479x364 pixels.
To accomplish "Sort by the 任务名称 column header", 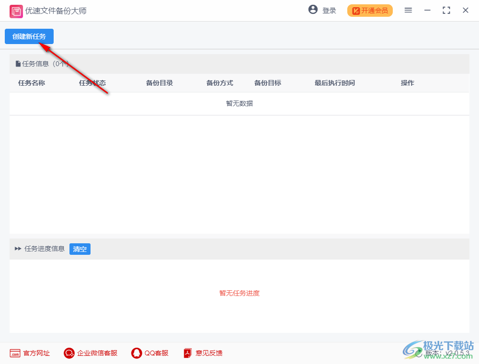I will [x=32, y=82].
